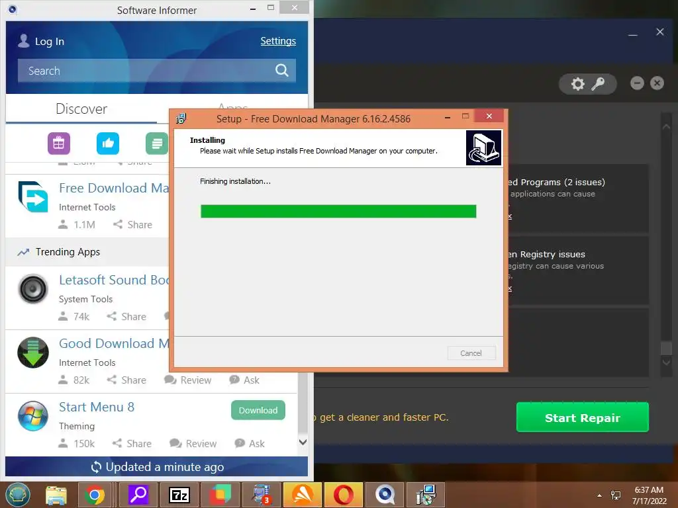Click the network icon in the system tray
This screenshot has width=678, height=508.
point(616,495)
